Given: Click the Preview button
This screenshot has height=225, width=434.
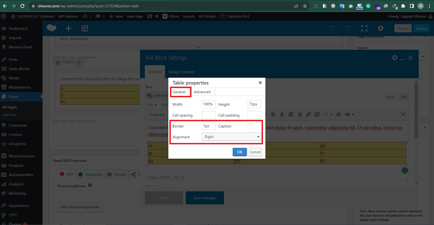Looking at the screenshot, I should pos(403,28).
